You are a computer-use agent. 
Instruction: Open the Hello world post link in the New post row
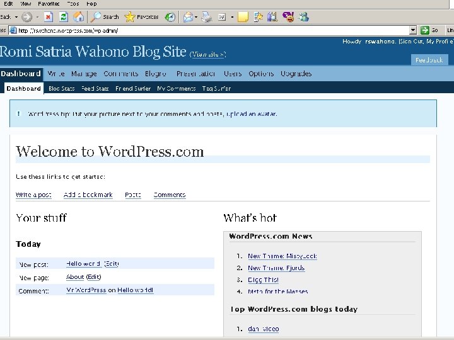click(x=84, y=264)
